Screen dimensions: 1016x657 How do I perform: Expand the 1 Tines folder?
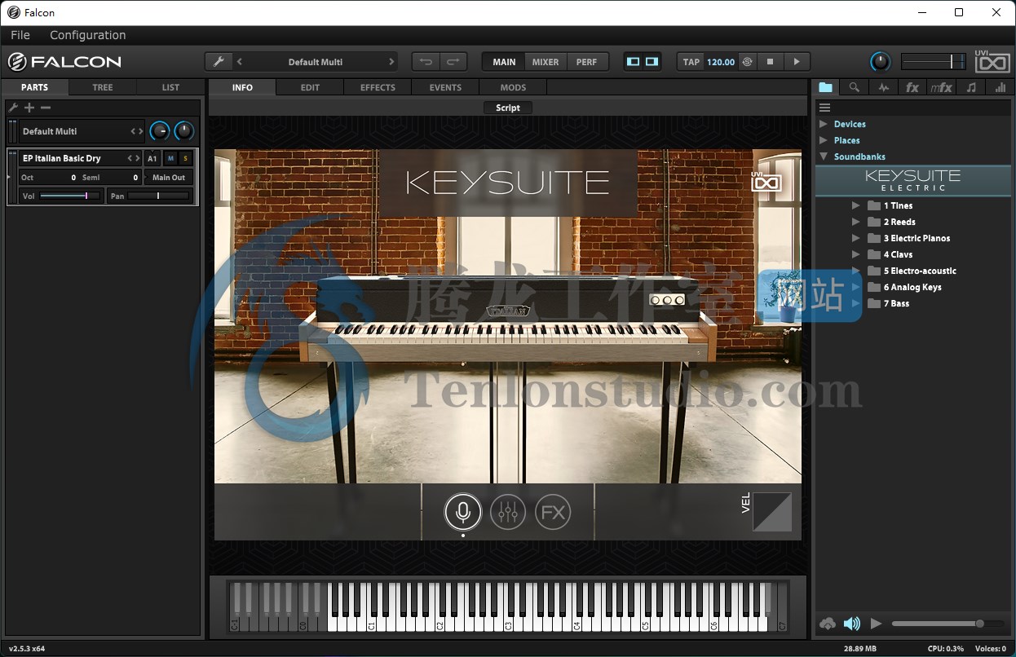click(856, 205)
